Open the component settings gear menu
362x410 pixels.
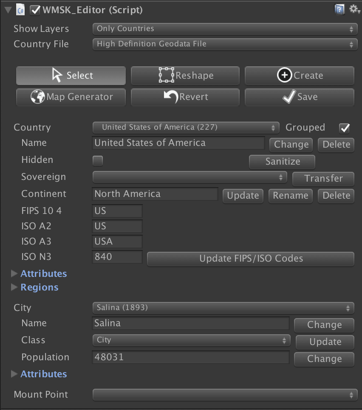point(354,9)
